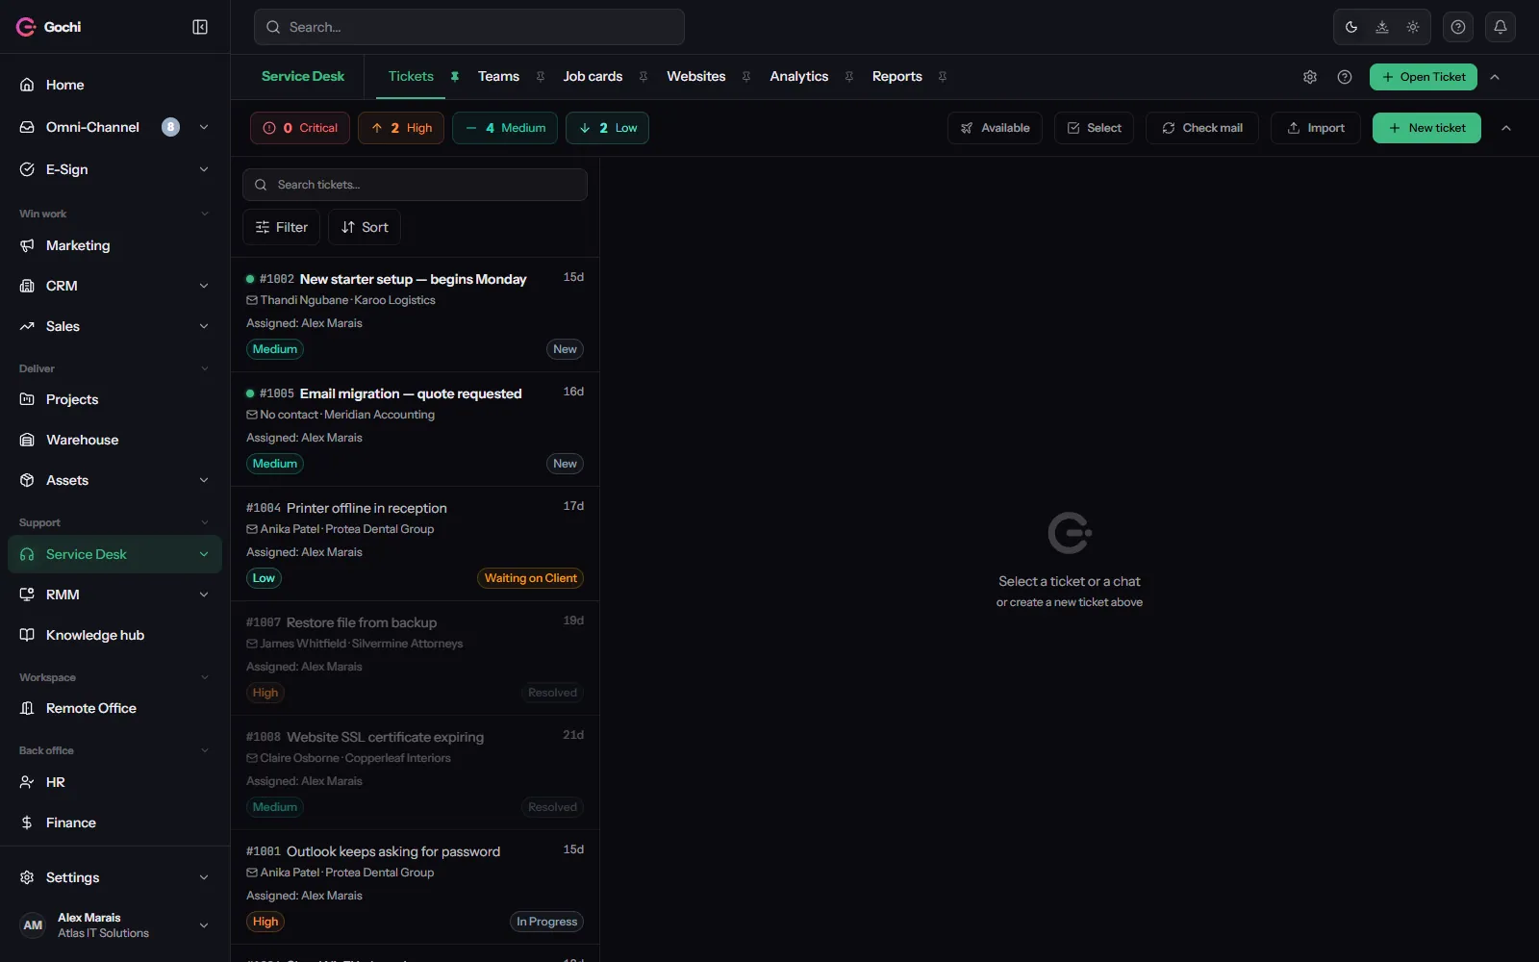1539x962 pixels.
Task: Switch to light mode sun icon
Action: pos(1413,27)
